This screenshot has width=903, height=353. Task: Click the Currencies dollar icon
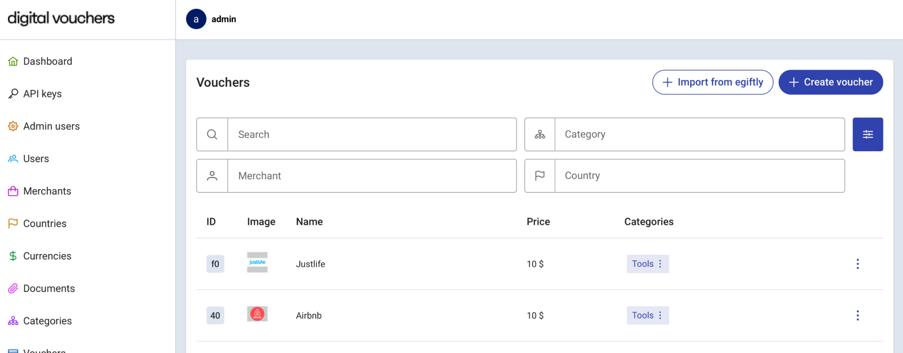13,256
